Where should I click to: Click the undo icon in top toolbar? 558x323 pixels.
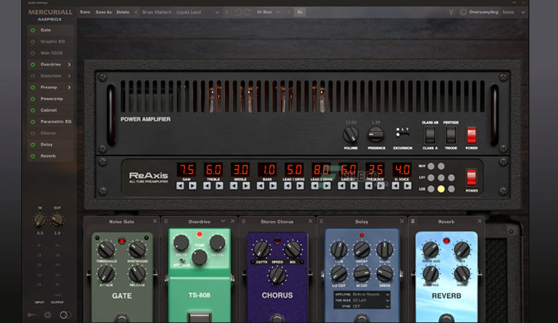[238, 12]
